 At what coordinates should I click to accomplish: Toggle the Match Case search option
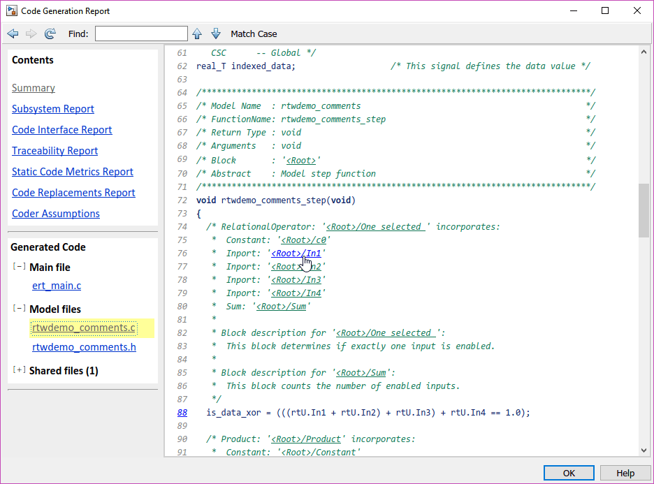click(x=252, y=34)
